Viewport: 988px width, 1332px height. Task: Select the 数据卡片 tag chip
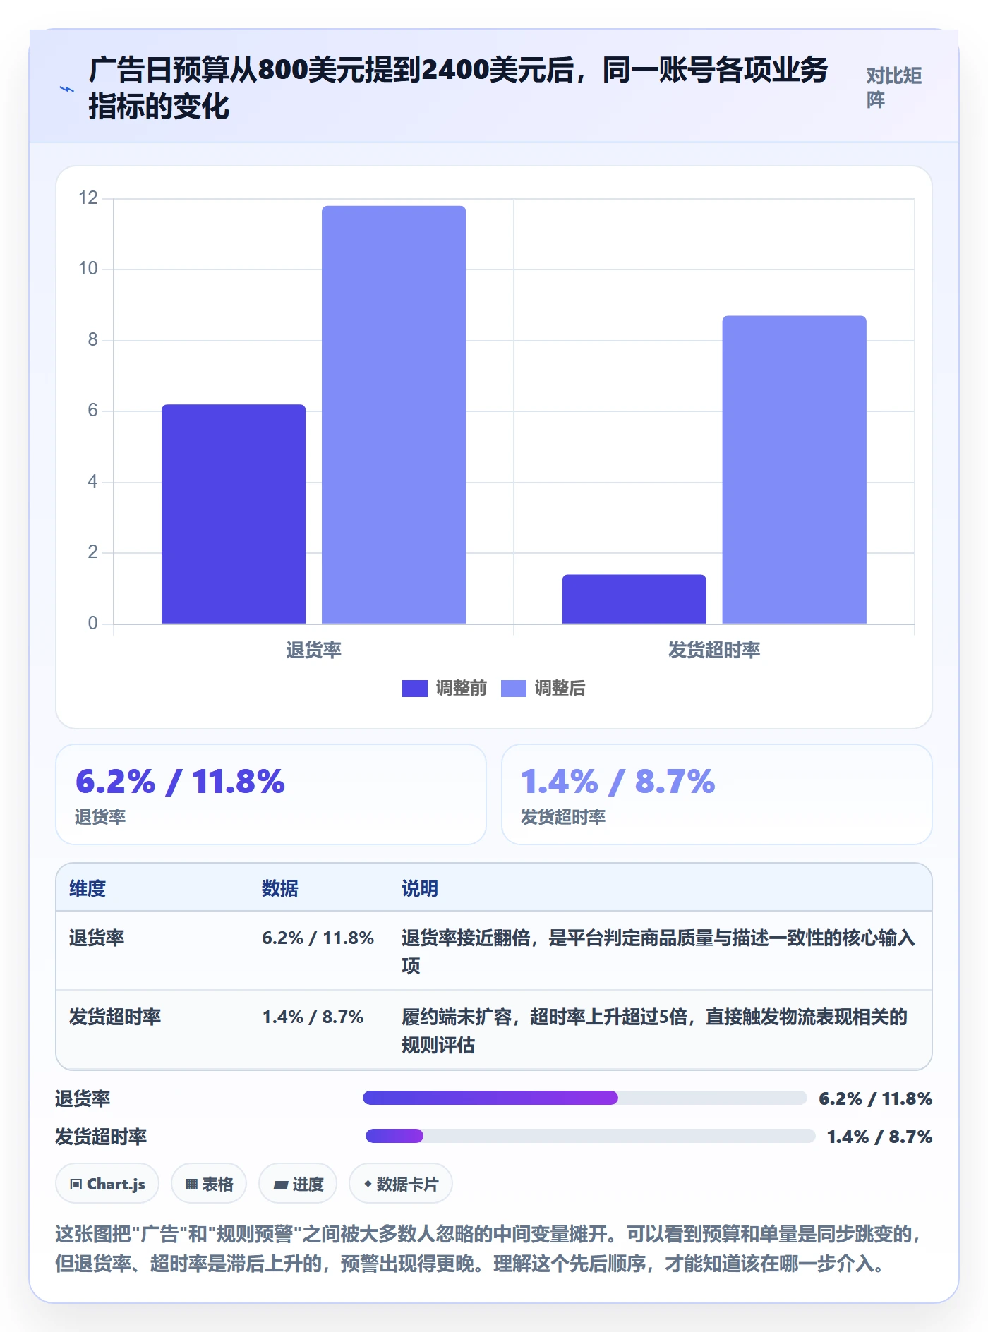[401, 1184]
